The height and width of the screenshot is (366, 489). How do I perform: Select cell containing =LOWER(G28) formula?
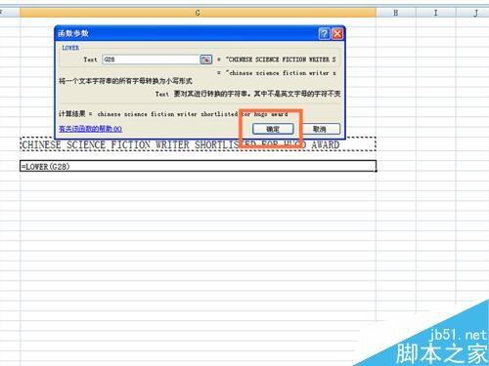198,166
